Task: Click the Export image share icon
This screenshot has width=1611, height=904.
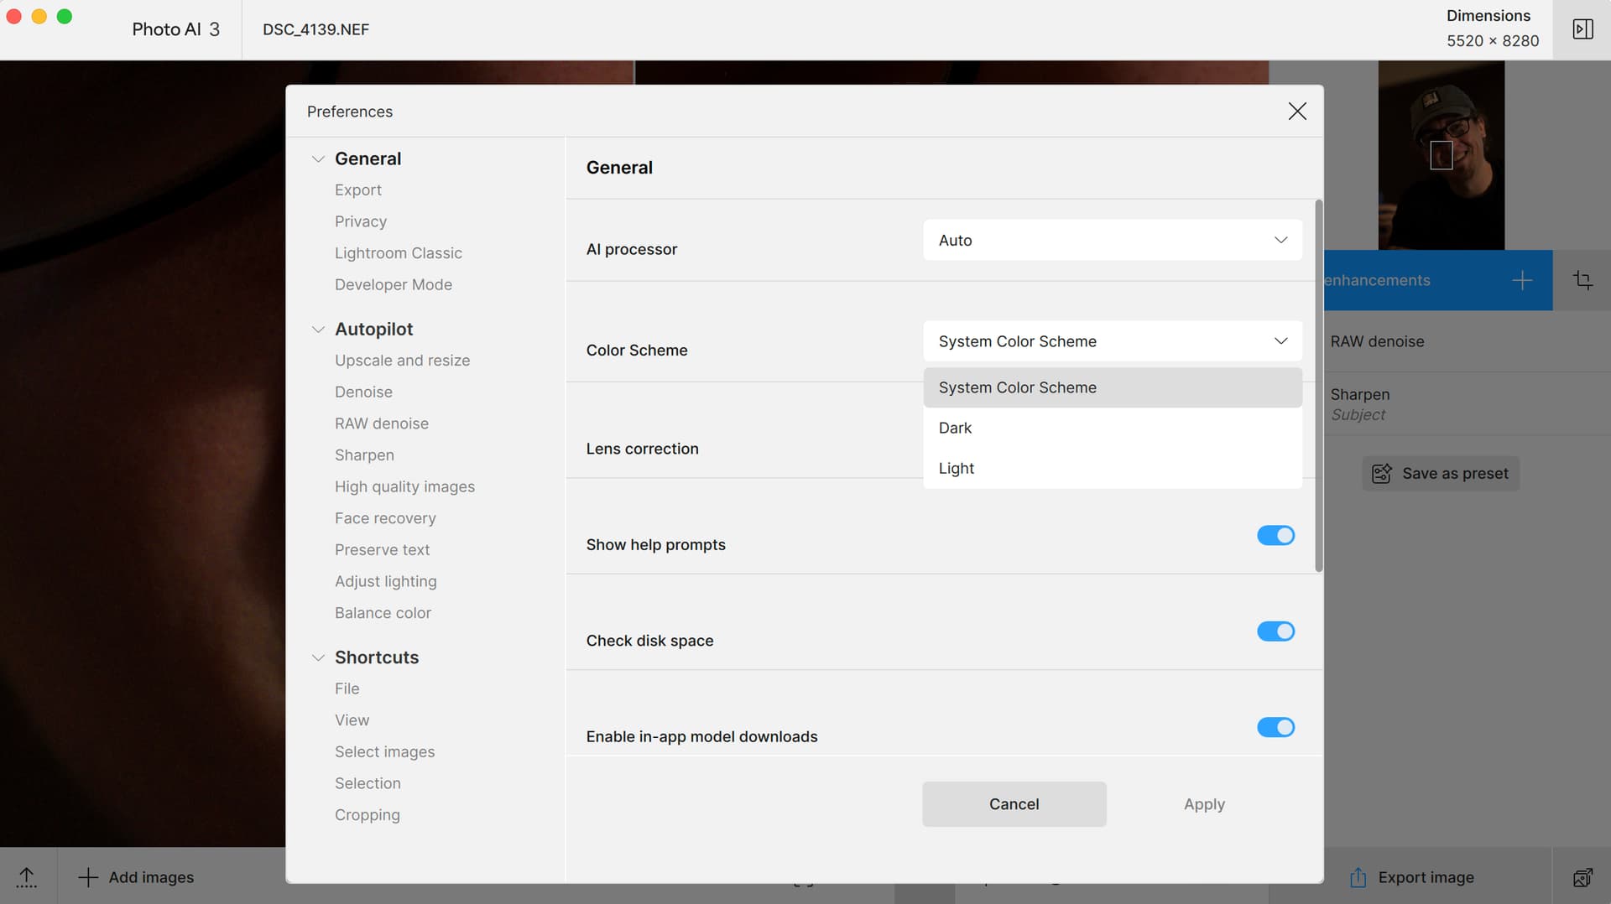Action: (x=1358, y=877)
